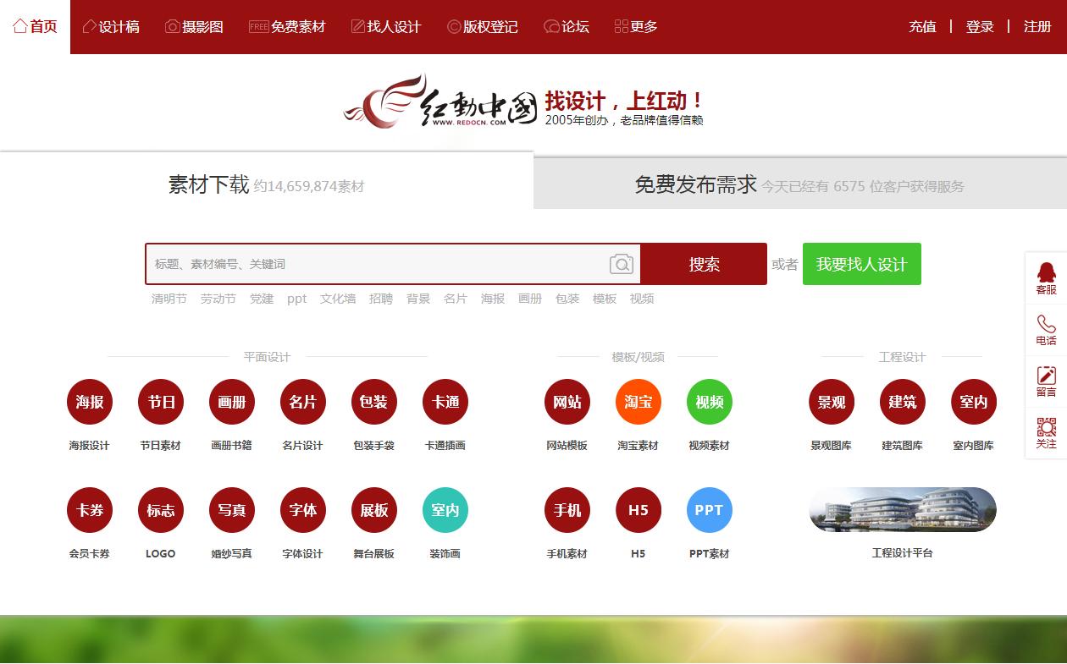Select the yellow 标志 LOGO icon

[161, 510]
